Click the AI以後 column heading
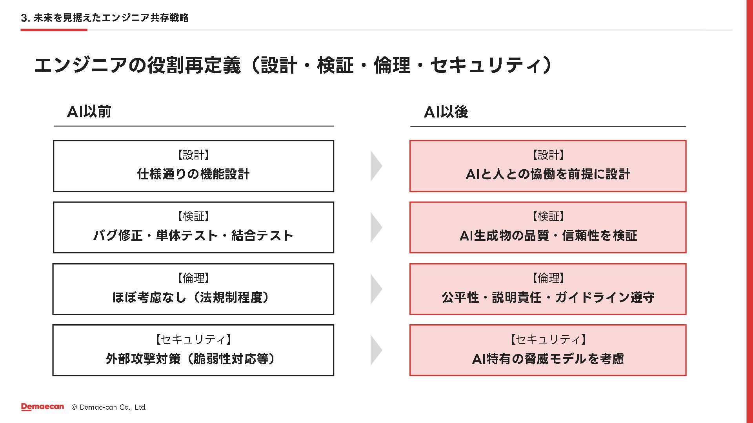 click(446, 112)
